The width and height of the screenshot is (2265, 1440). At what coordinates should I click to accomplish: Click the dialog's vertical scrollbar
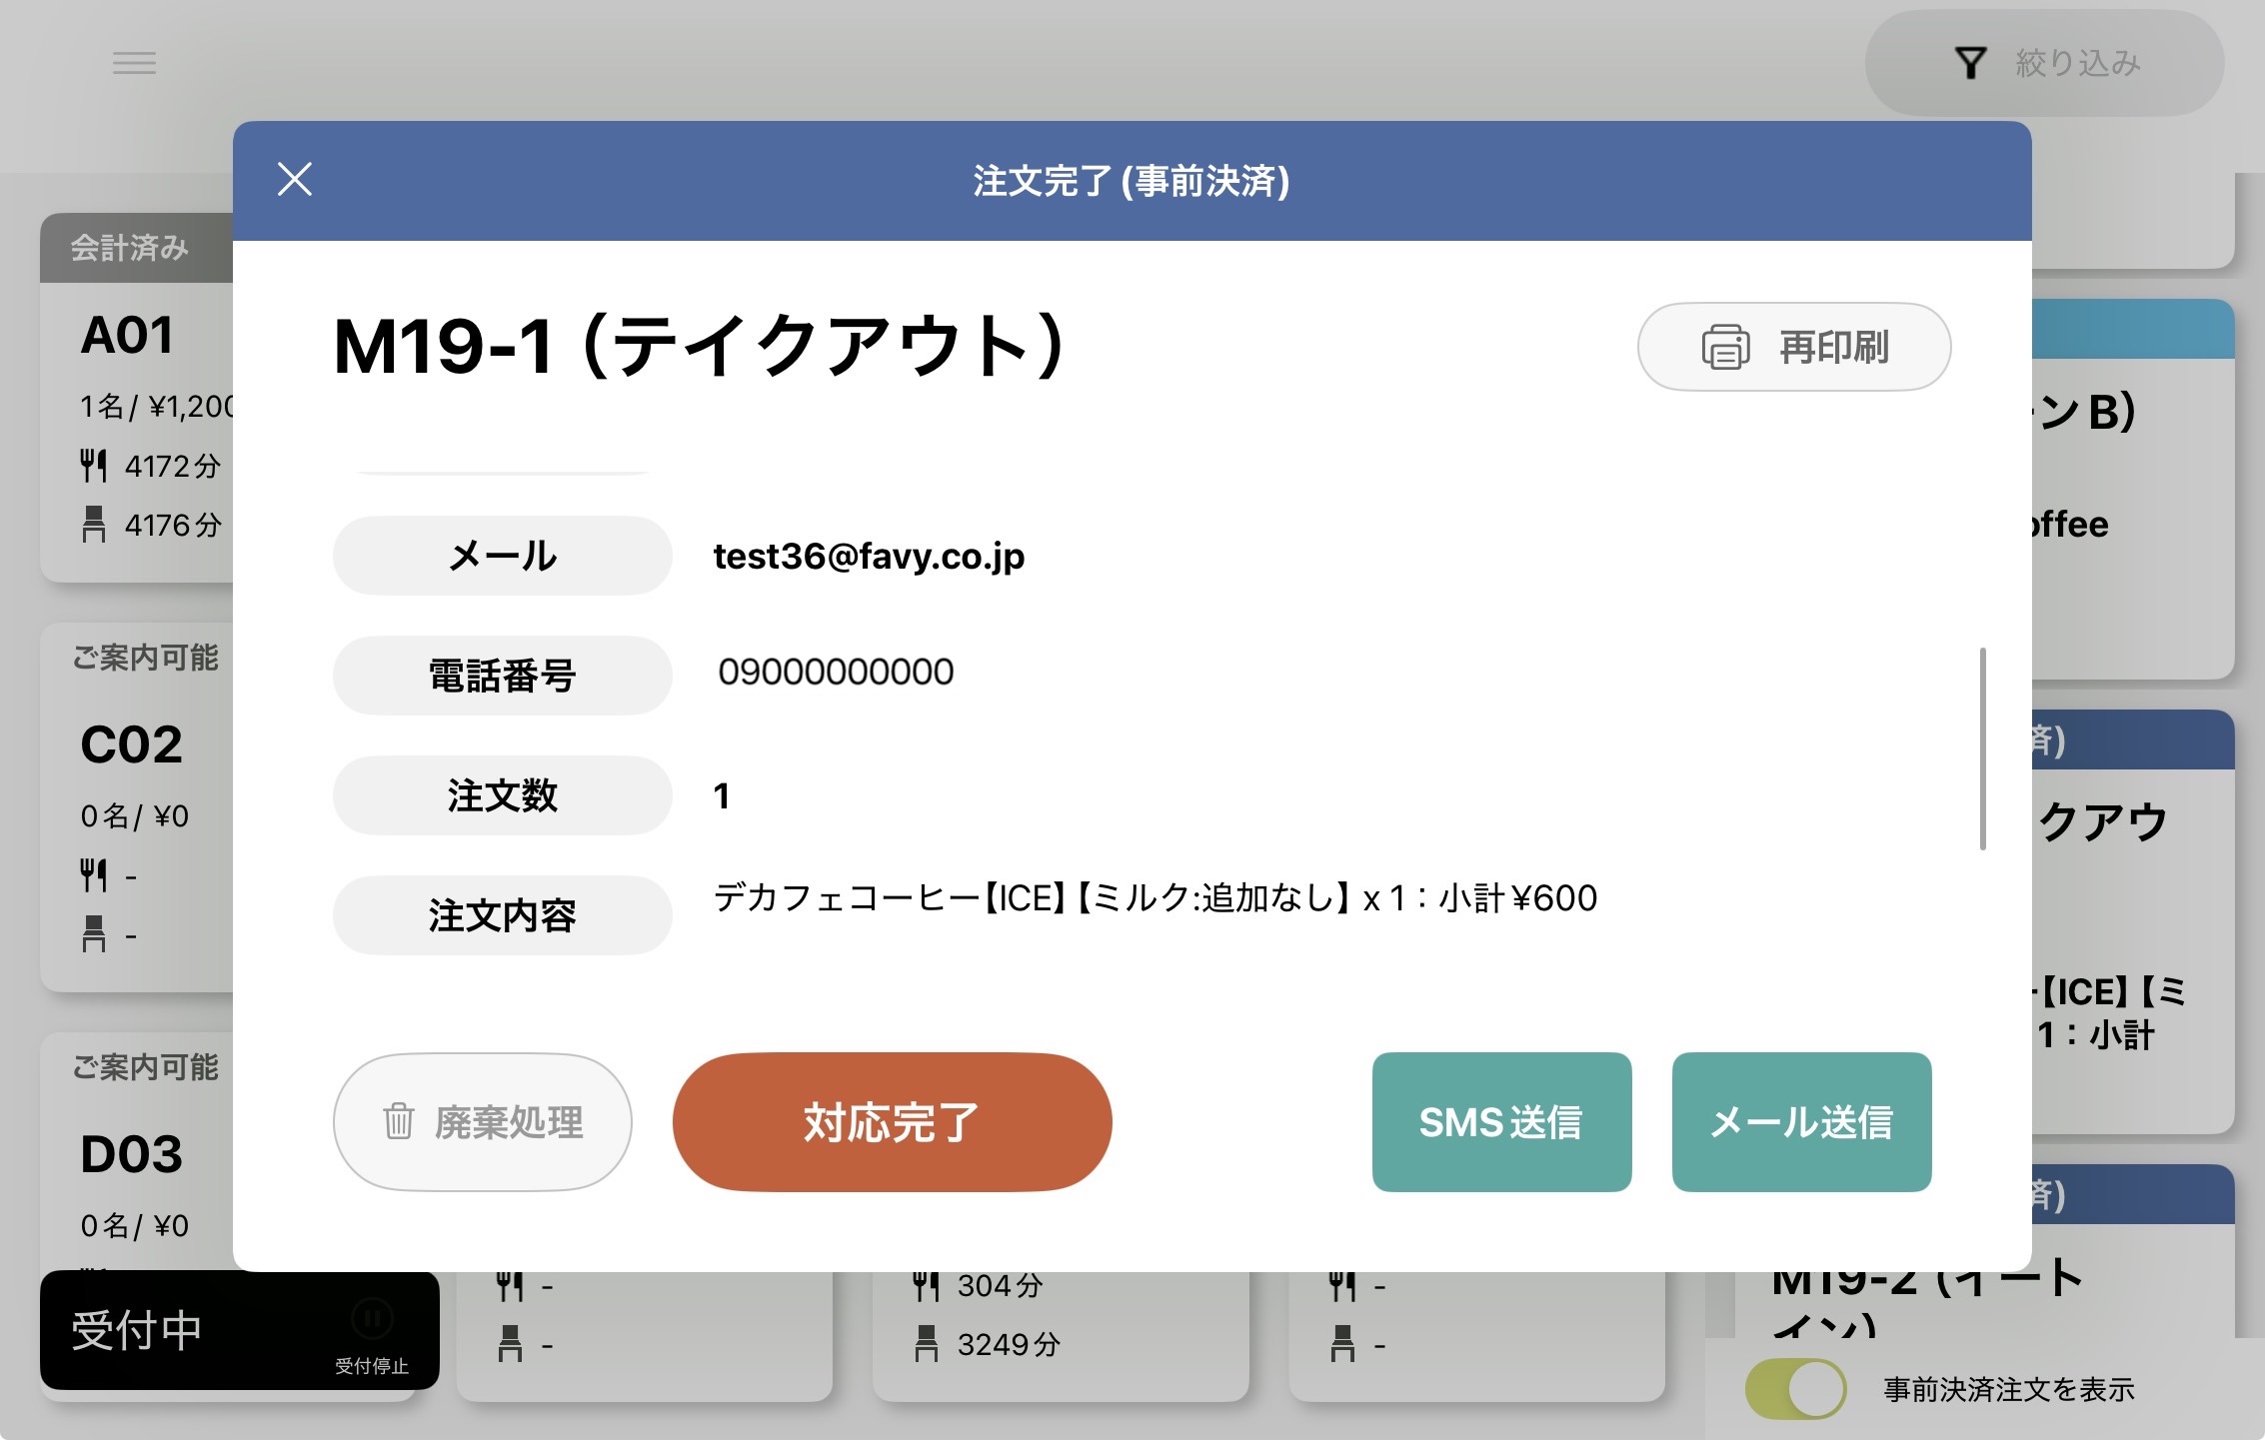click(1982, 749)
